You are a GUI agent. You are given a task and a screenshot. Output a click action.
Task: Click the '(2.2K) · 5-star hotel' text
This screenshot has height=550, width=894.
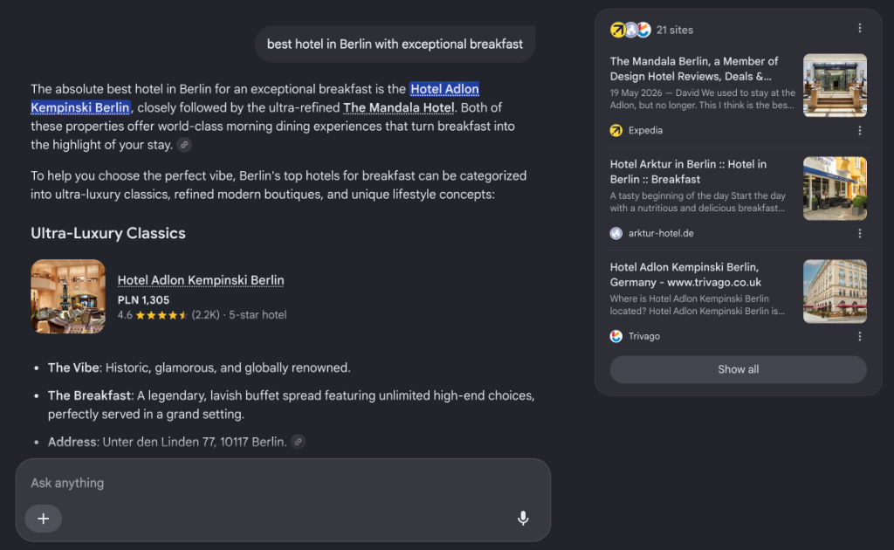(239, 315)
